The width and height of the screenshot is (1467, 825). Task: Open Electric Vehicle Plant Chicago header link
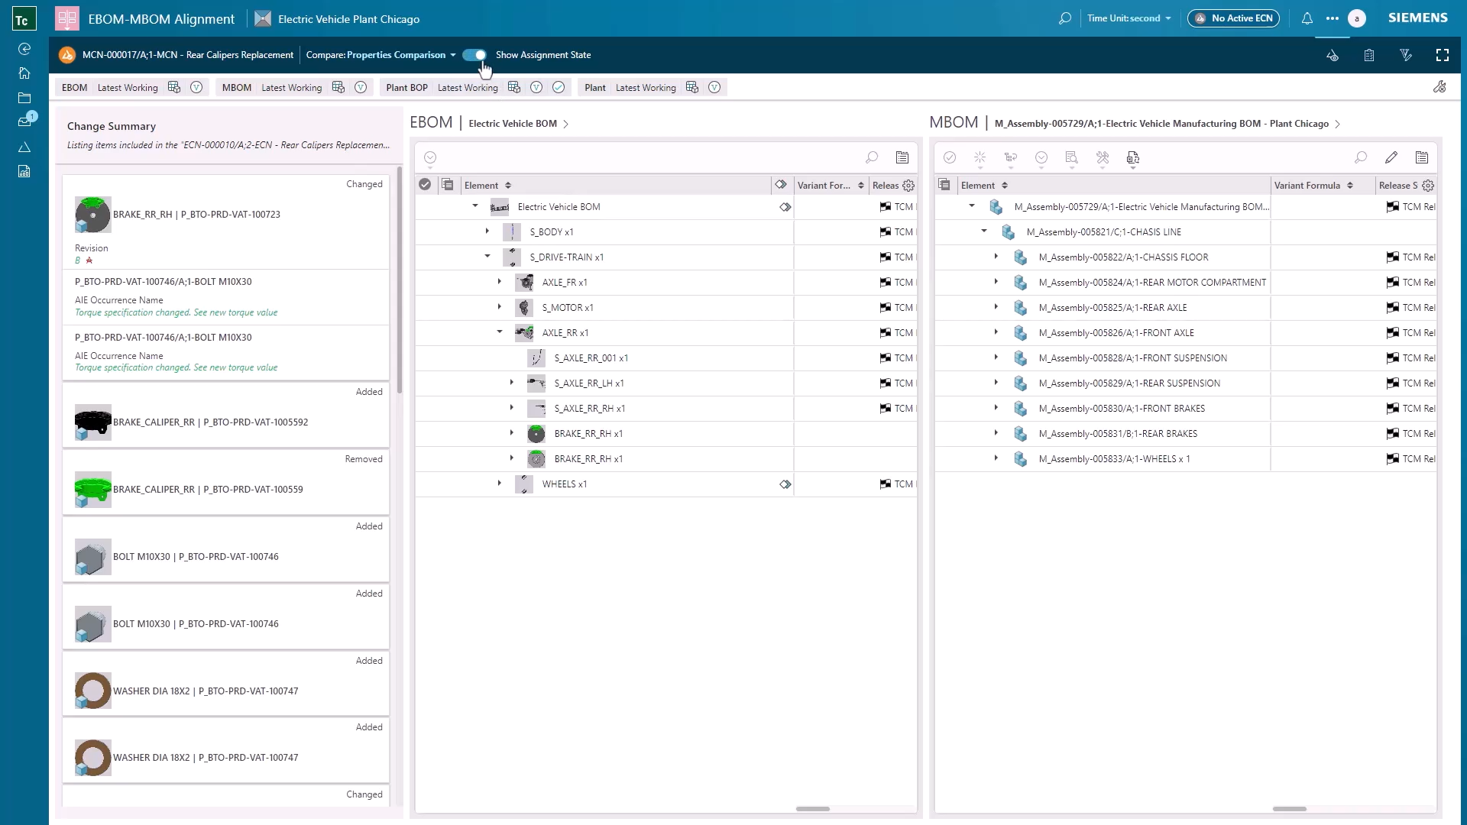pos(348,19)
